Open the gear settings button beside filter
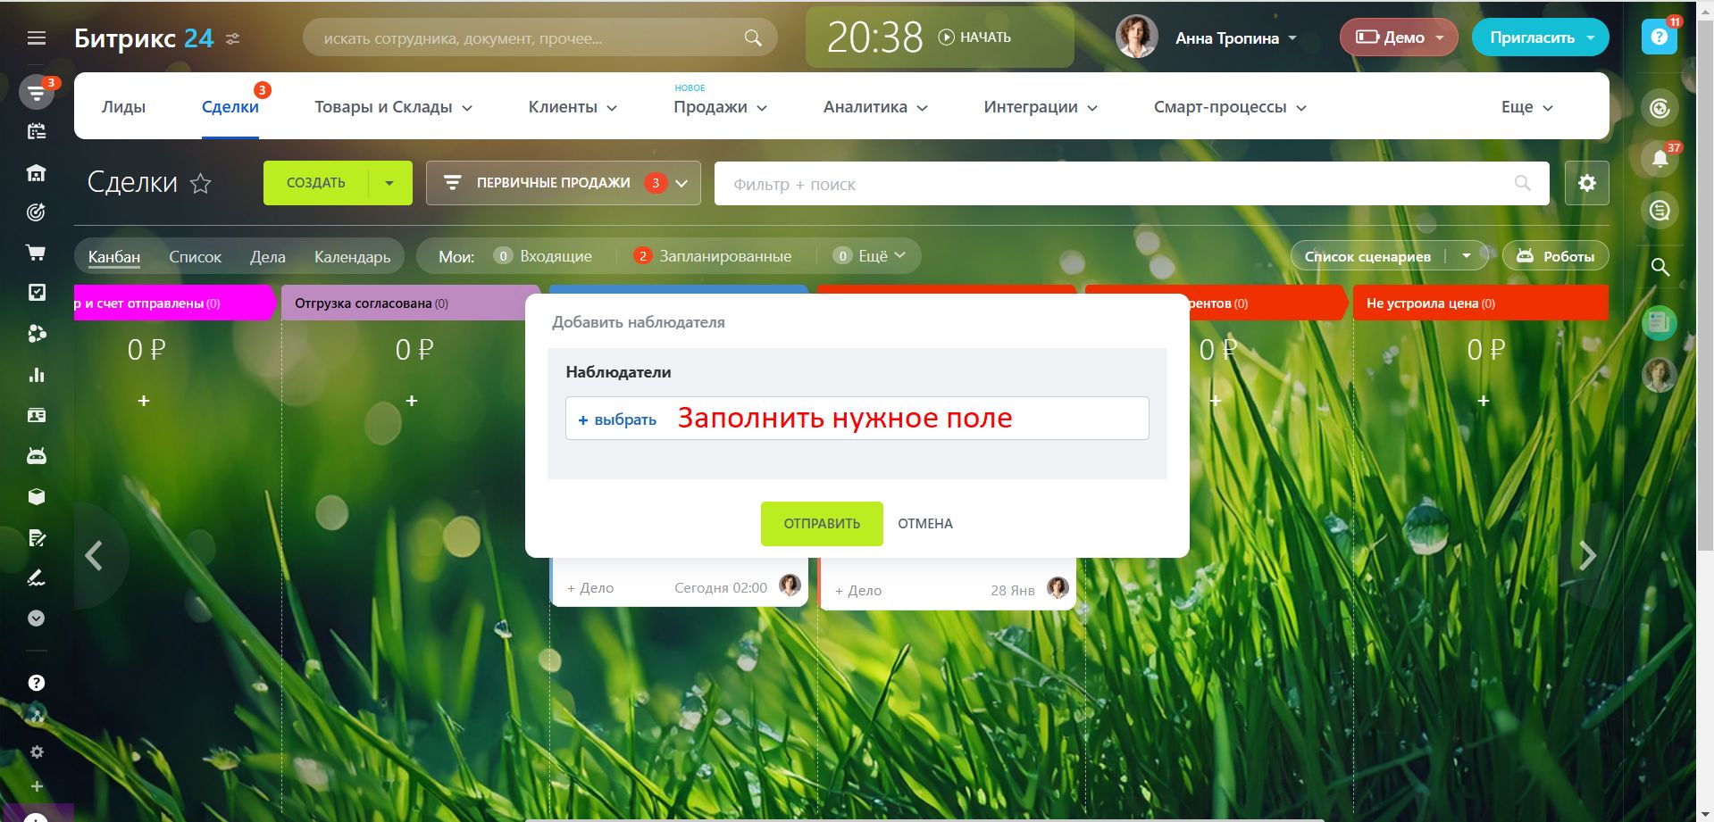 pyautogui.click(x=1586, y=183)
